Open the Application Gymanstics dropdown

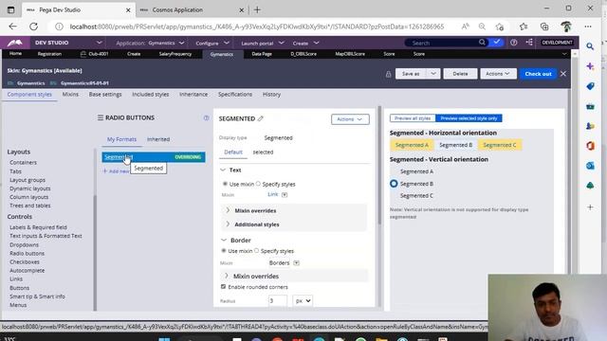[x=181, y=43]
